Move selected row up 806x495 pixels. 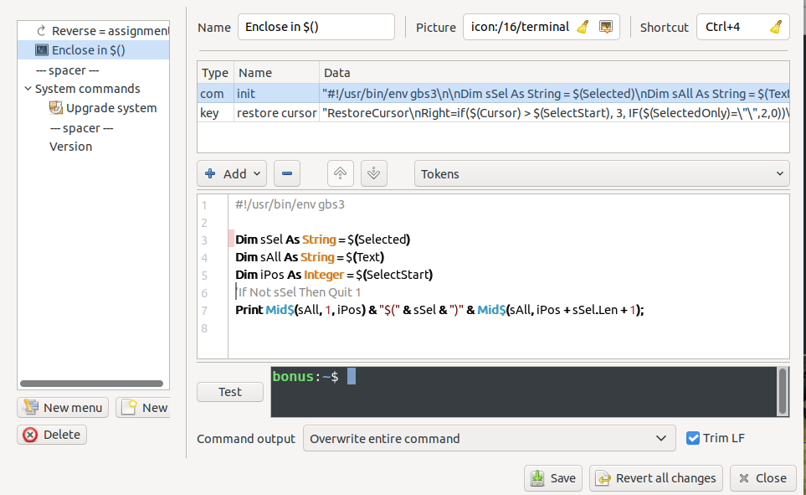tap(340, 173)
